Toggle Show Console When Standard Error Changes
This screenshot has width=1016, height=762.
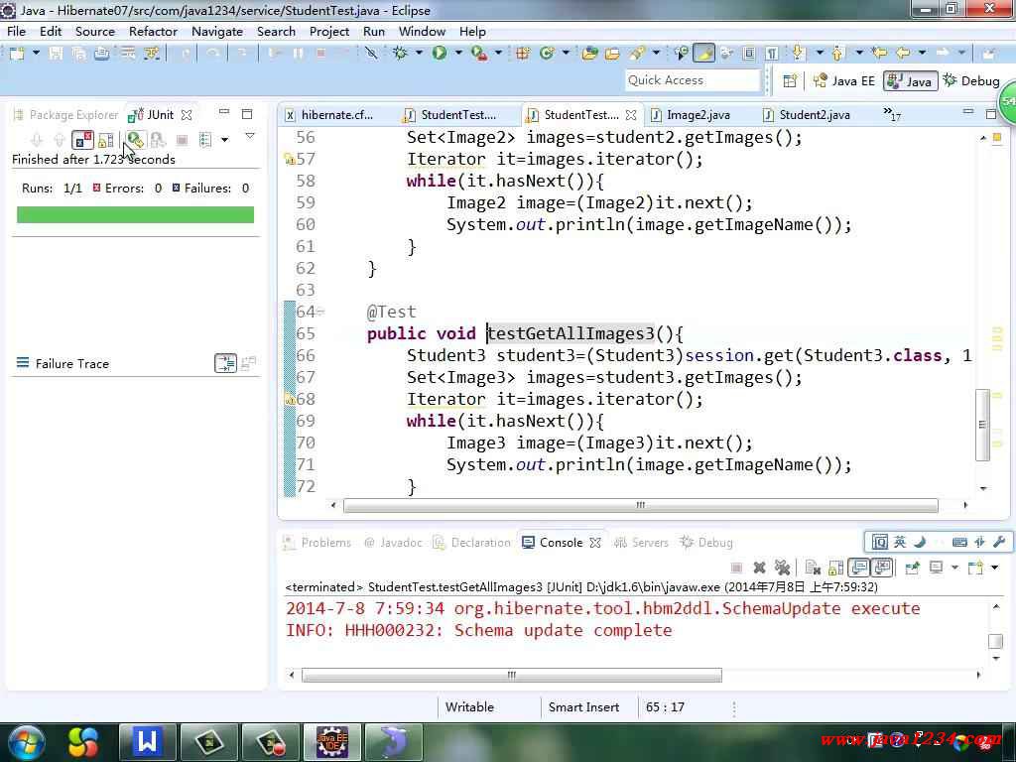coord(882,568)
